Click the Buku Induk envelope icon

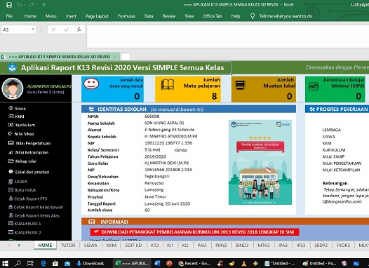click(11, 190)
